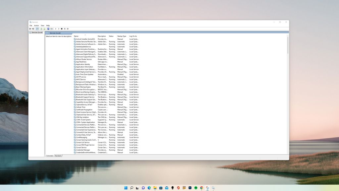Click the Pause Service toolbar icon
Viewport: 339px width, 191px height.
(65, 29)
